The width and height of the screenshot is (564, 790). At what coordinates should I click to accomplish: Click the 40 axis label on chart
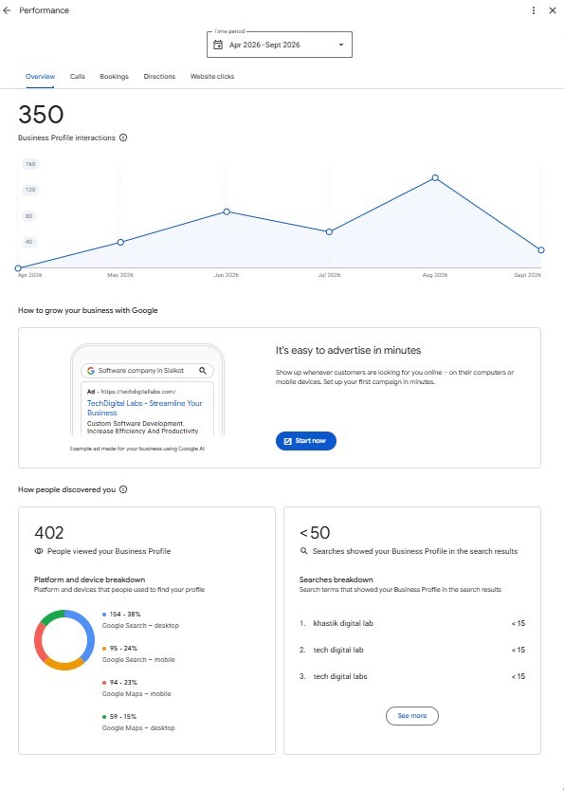click(x=28, y=243)
